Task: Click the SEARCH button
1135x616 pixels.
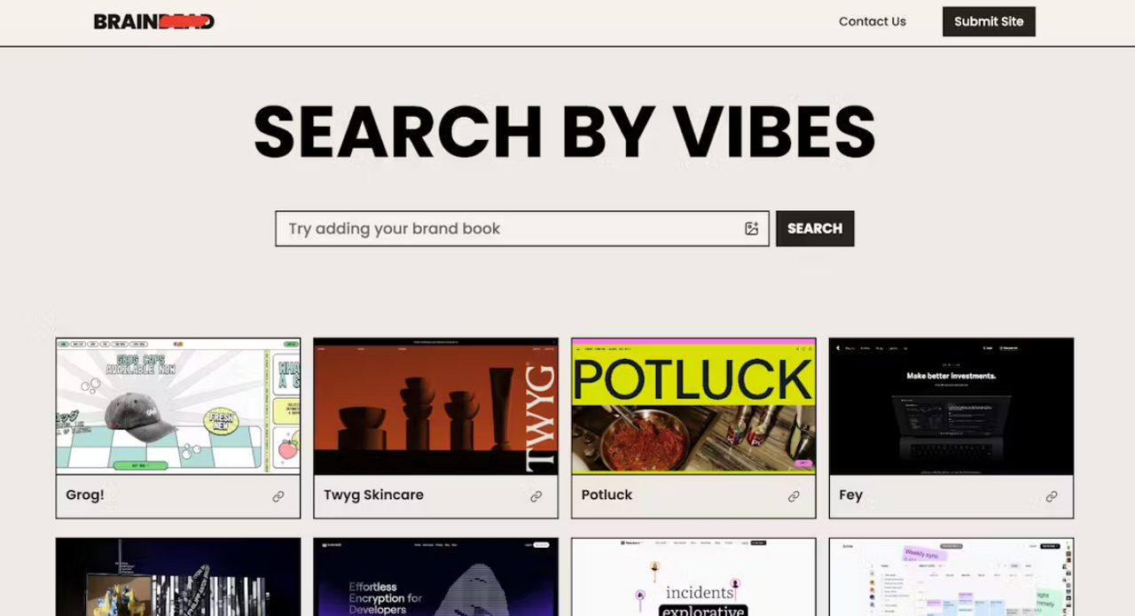Action: click(815, 229)
